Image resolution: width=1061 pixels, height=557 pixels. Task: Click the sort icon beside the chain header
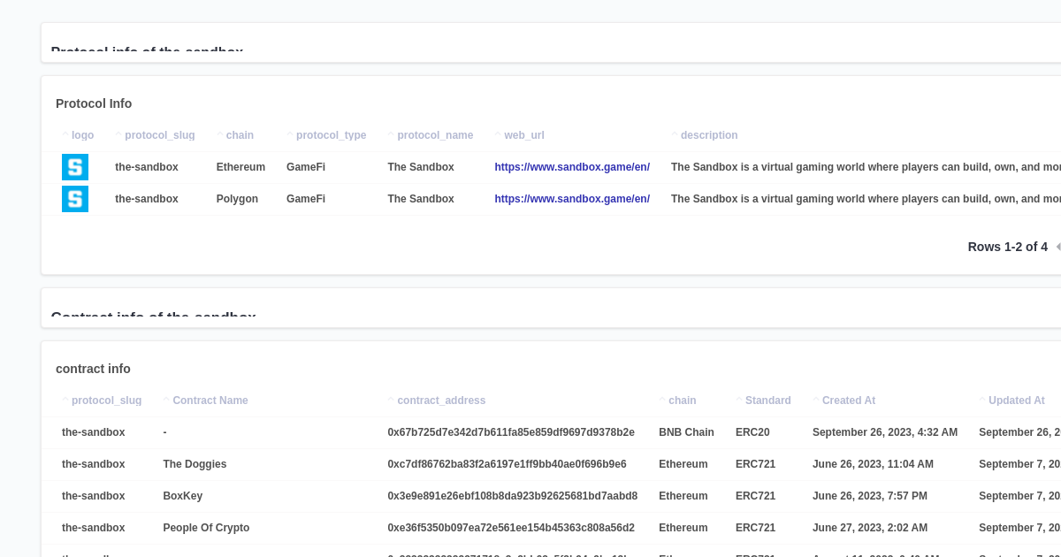(x=219, y=134)
